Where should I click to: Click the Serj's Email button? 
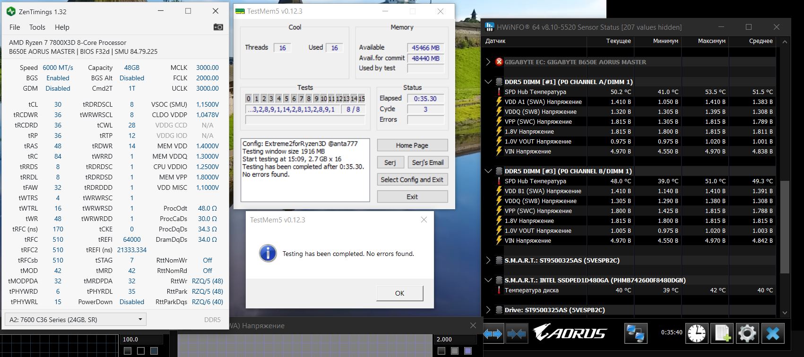pyautogui.click(x=428, y=162)
